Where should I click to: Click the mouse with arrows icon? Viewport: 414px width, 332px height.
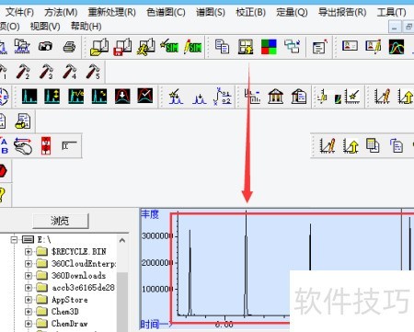click(x=23, y=146)
